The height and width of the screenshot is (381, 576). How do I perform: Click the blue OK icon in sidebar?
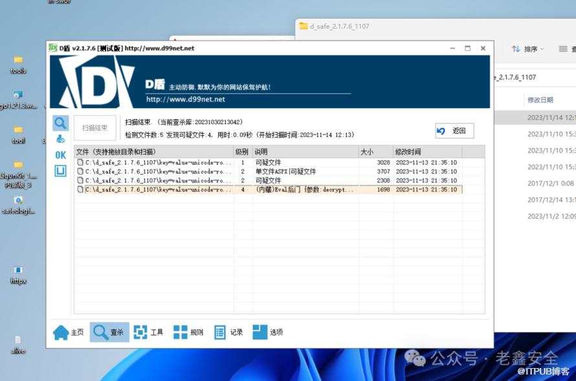(60, 155)
